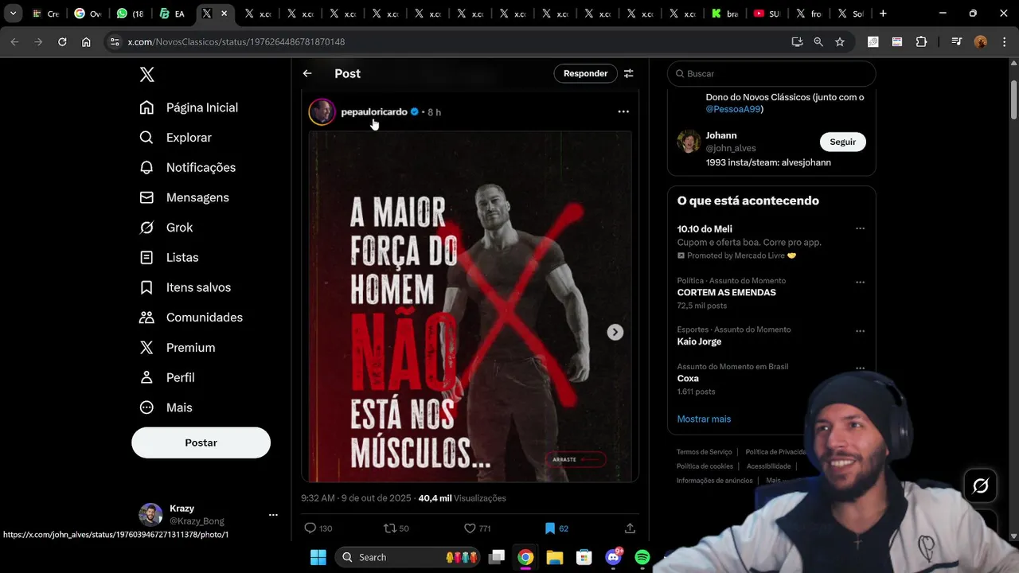The image size is (1019, 573).
Task: Open Grok icon in sidebar
Action: tap(146, 228)
